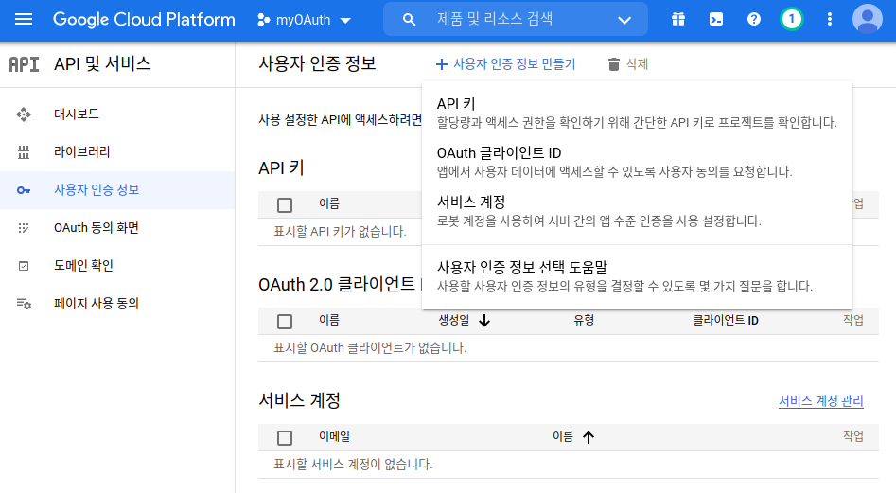The height and width of the screenshot is (493, 896).
Task: Click the 표시할 API 키가 없습니다 message
Action: click(x=340, y=232)
